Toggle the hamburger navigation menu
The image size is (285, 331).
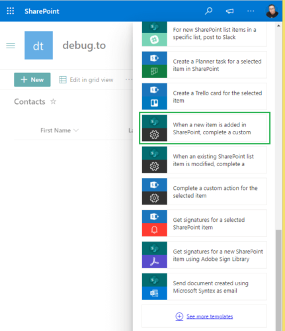[11, 46]
